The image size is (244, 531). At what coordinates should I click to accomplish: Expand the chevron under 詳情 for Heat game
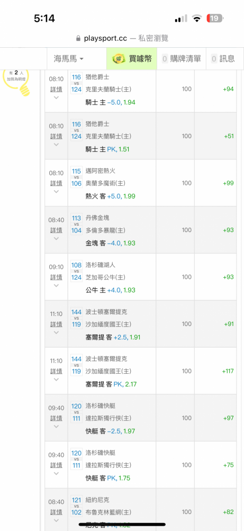click(56, 191)
